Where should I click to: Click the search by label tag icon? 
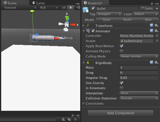69,119
